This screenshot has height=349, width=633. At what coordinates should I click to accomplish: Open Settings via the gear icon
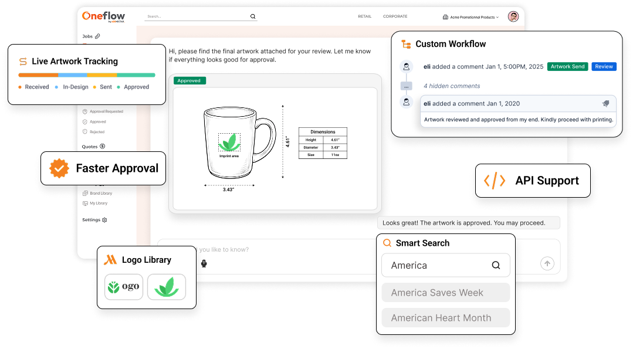coord(105,219)
